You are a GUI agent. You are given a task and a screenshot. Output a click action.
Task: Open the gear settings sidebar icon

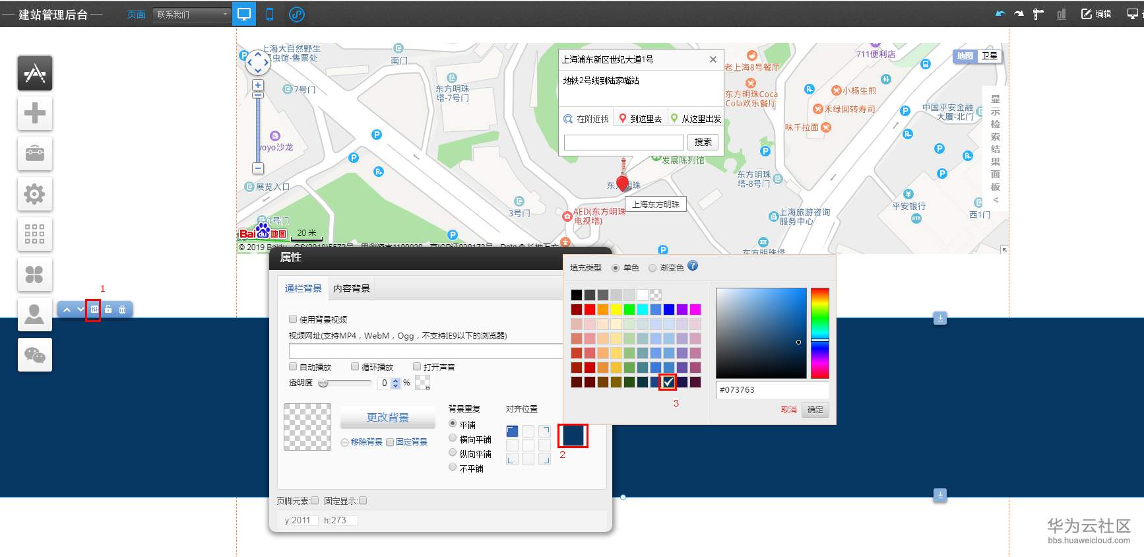[35, 194]
